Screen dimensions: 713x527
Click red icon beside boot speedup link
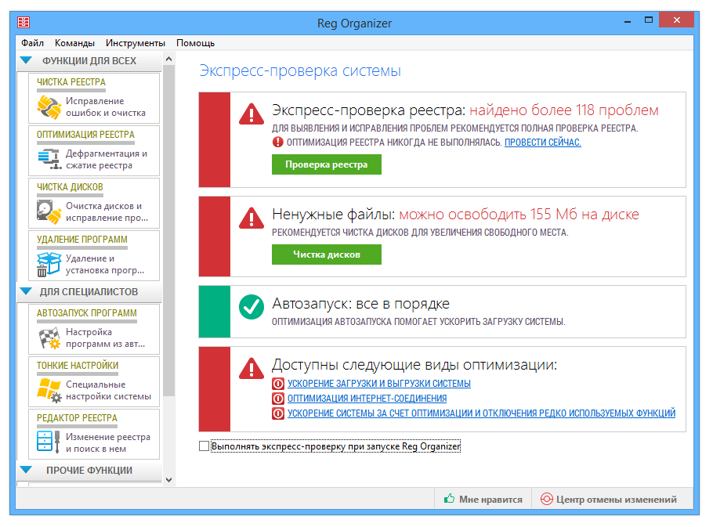[278, 384]
